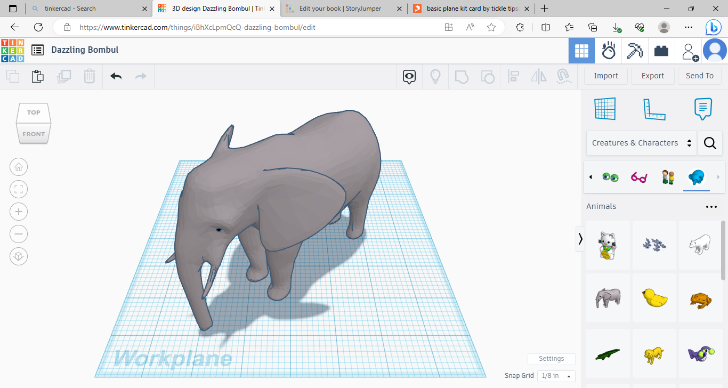The width and height of the screenshot is (728, 388).
Task: Switch to the StoryJumper browser tab
Action: point(343,9)
